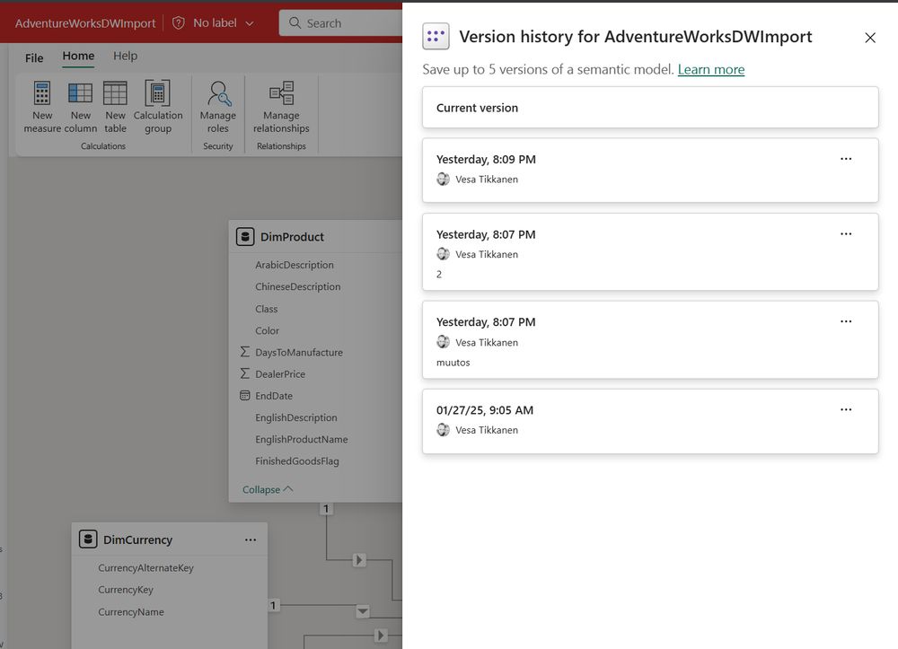Screen dimensions: 898x649
Task: Click the New measure icon
Action: tap(42, 93)
